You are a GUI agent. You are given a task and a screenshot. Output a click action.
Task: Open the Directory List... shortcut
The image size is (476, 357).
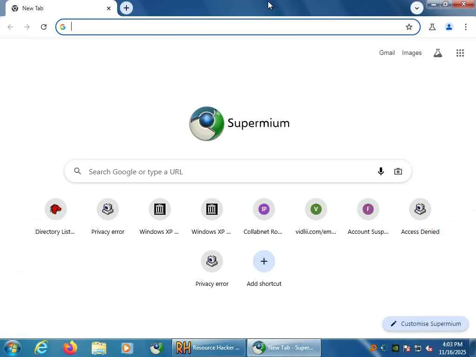tap(55, 217)
